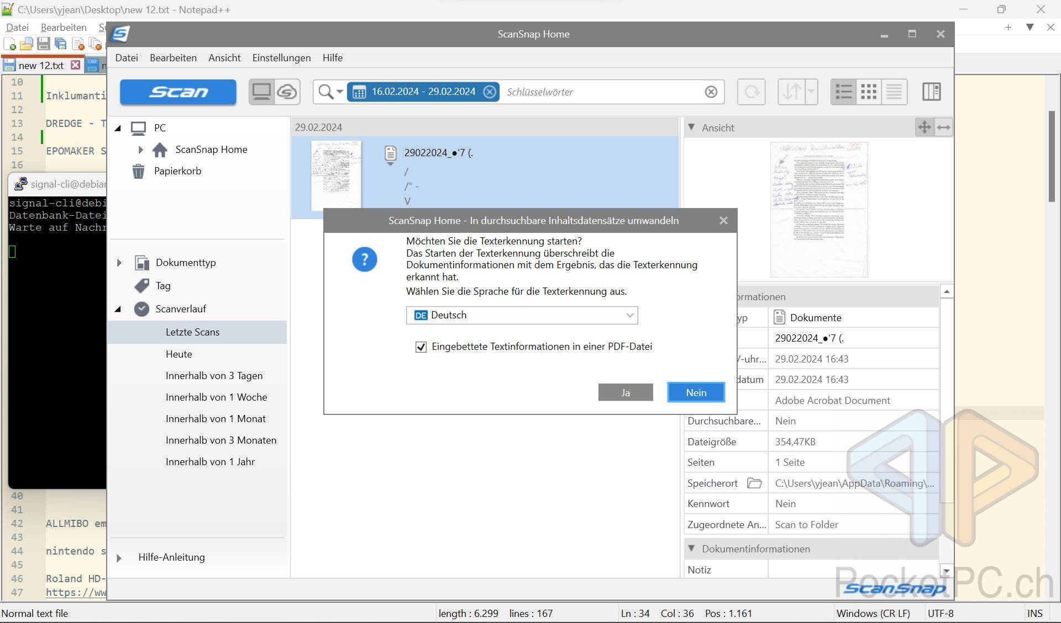Click the refresh list icon

click(x=752, y=92)
